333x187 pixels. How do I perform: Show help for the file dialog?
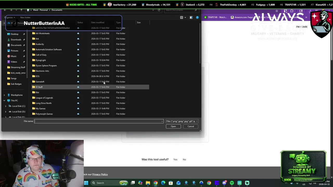pyautogui.click(x=197, y=17)
